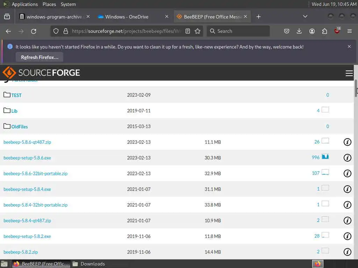Show info for beebeep-setup-5.8.6.exe

pyautogui.click(x=347, y=158)
